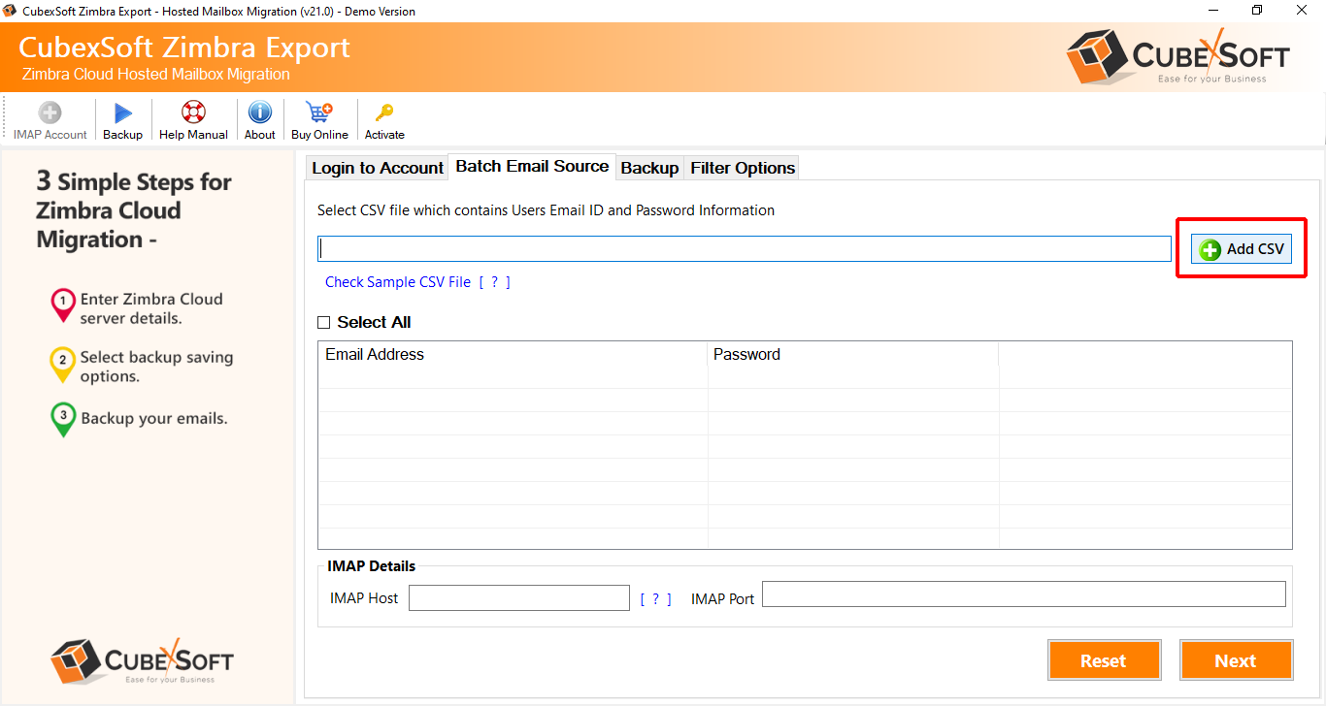Click the Next button

(x=1236, y=660)
